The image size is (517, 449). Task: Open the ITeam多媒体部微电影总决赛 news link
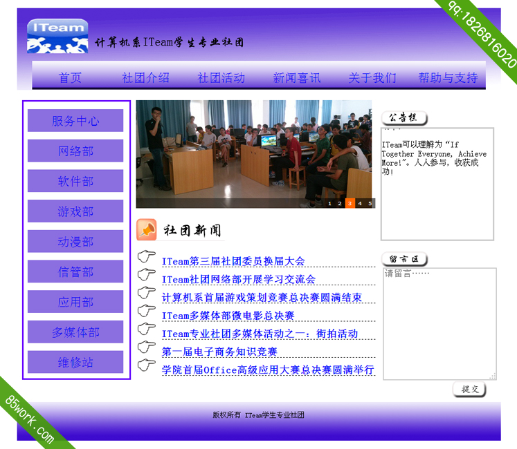(228, 316)
